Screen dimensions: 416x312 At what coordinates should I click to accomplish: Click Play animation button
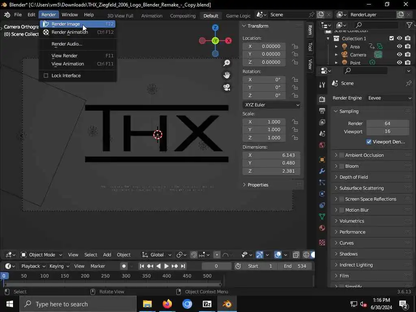pos(166,266)
